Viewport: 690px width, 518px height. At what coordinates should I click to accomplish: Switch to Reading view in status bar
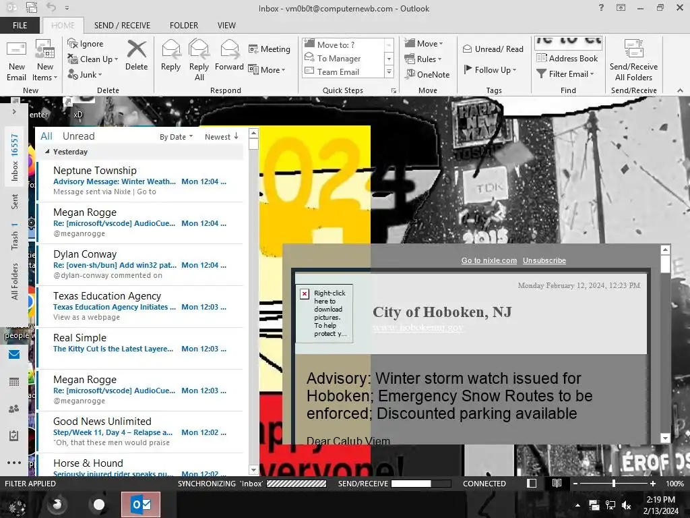tap(557, 484)
